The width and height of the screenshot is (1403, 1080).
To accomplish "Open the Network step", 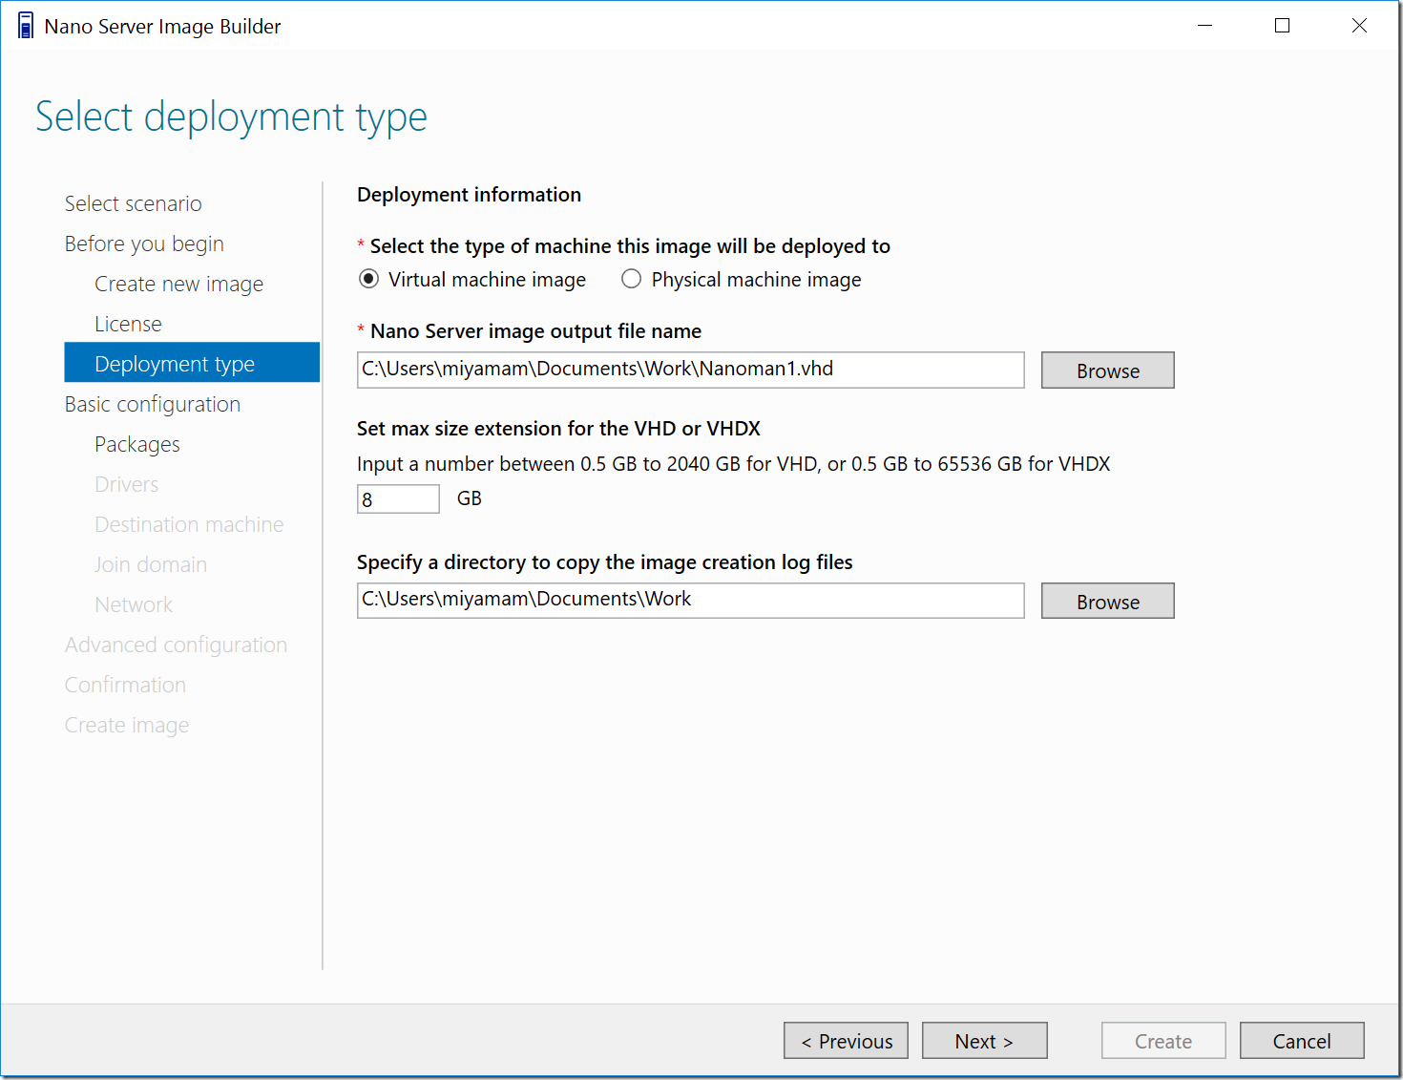I will 134,604.
